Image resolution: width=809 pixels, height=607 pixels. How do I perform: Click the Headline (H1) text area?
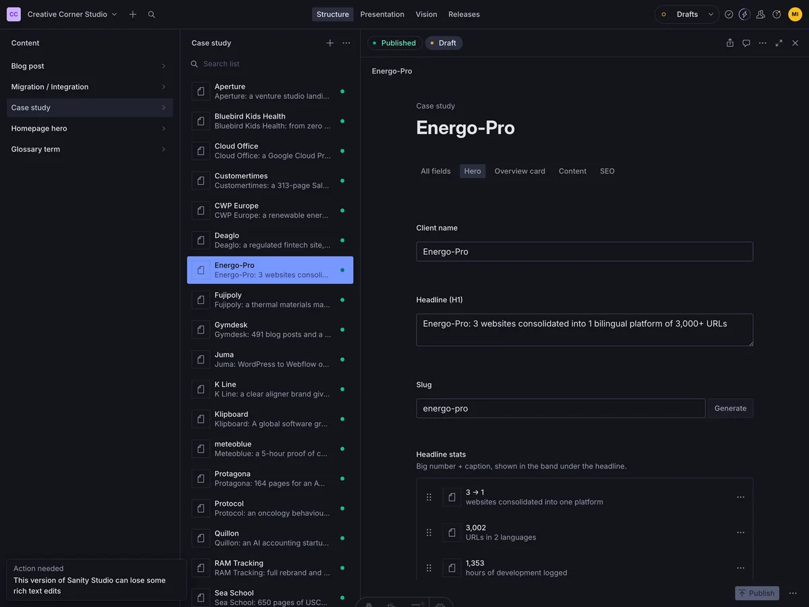coord(585,330)
